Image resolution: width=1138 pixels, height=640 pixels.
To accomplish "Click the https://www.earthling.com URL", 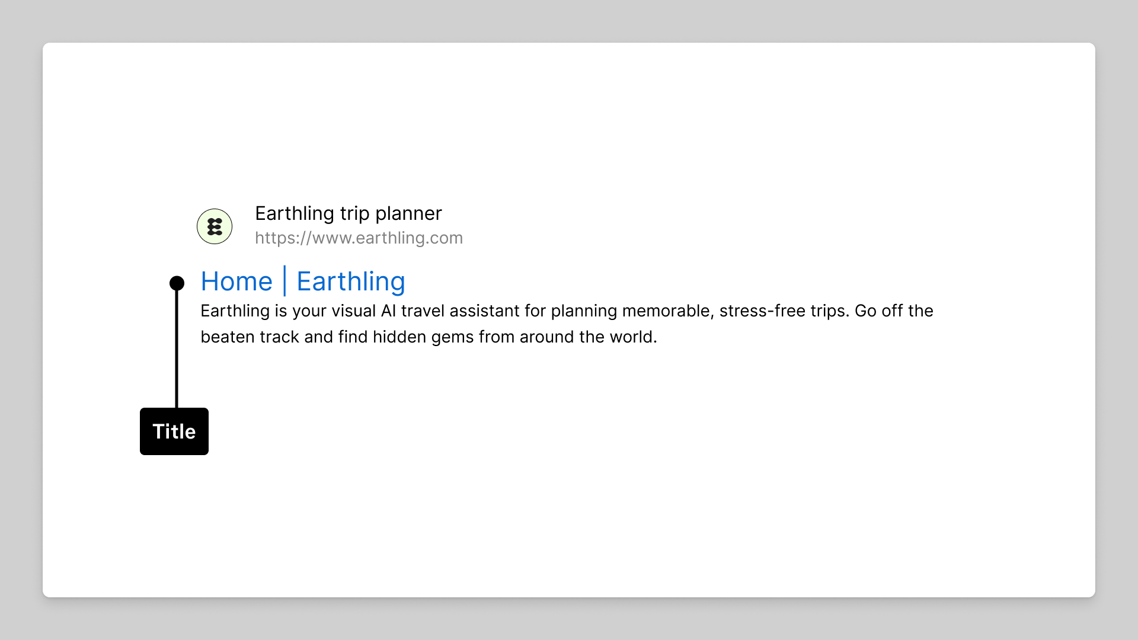I will (x=359, y=238).
